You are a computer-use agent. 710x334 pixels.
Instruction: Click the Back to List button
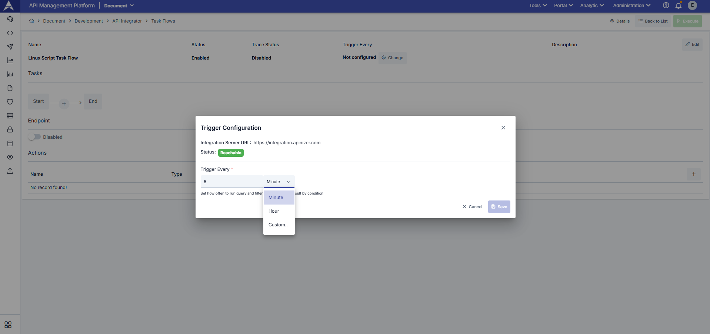653,21
